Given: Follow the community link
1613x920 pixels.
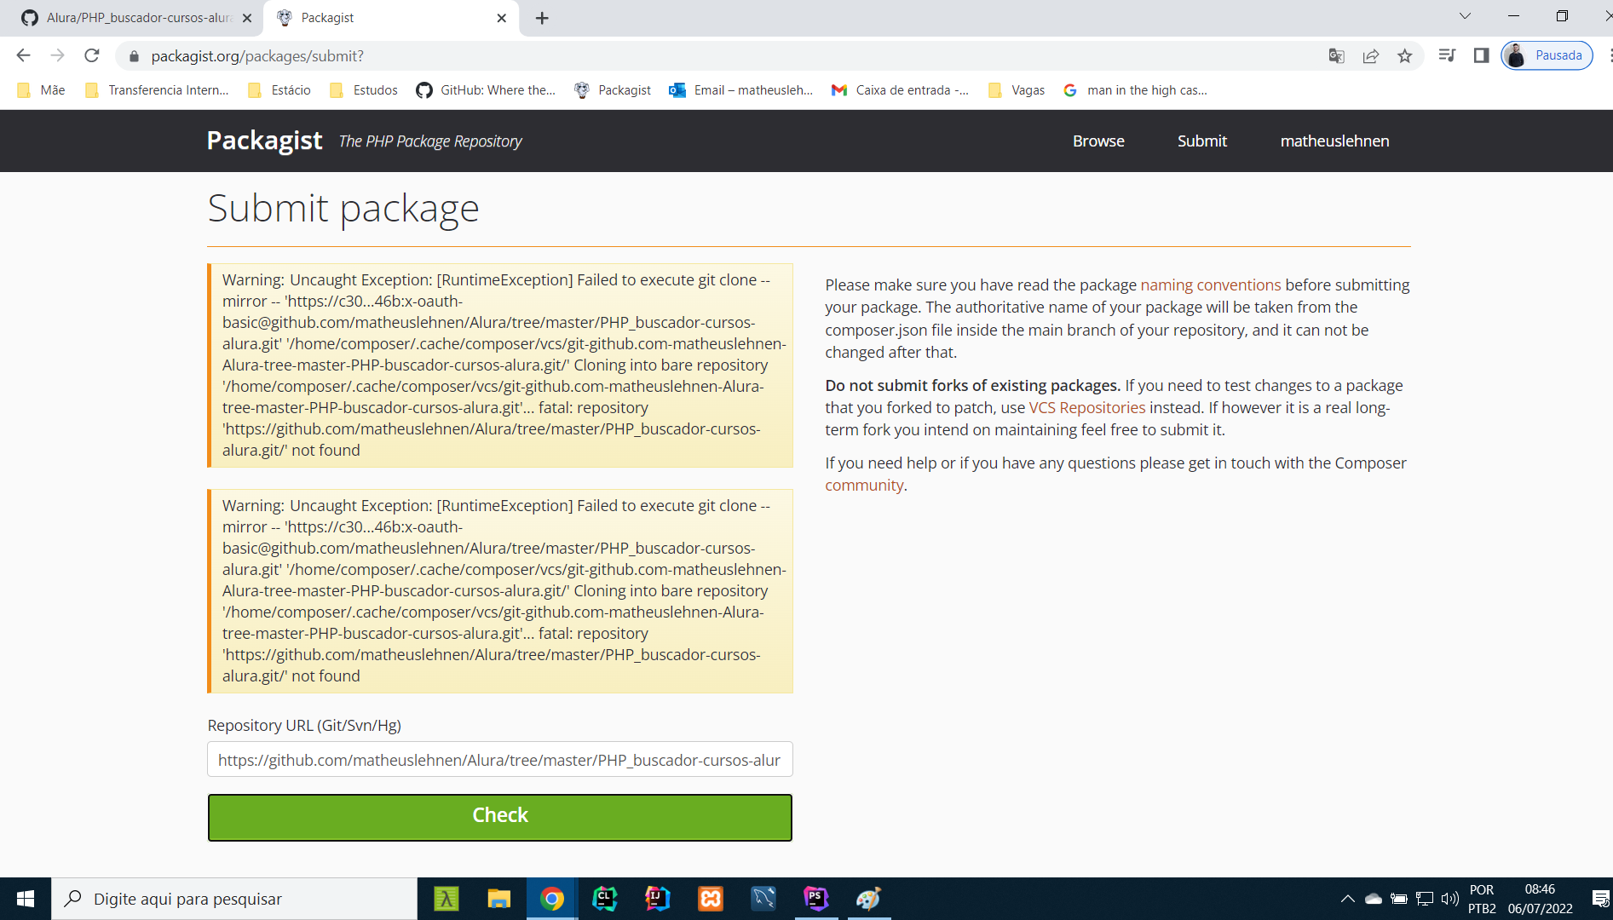Looking at the screenshot, I should click(864, 485).
